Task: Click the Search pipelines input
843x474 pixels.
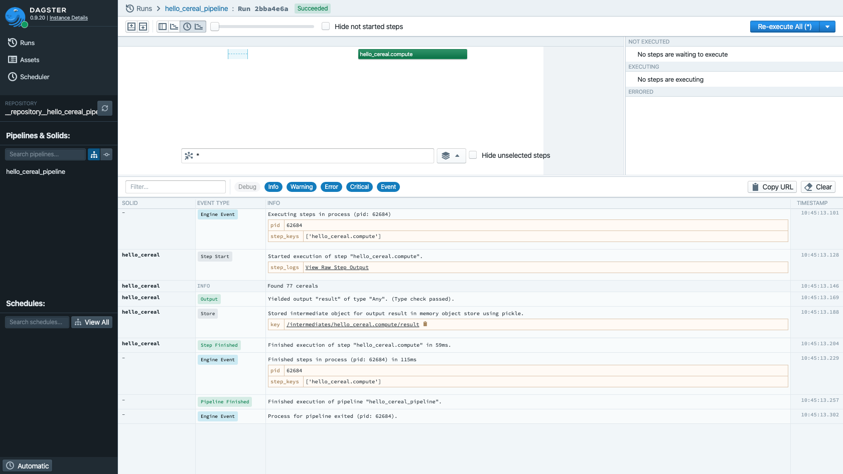Action: click(x=45, y=154)
